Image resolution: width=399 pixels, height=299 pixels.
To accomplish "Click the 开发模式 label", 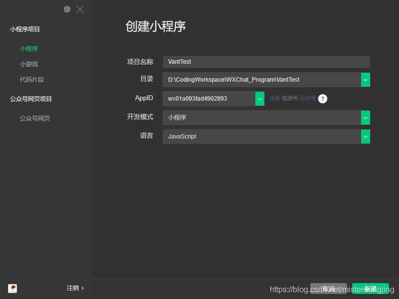I will pyautogui.click(x=140, y=117).
